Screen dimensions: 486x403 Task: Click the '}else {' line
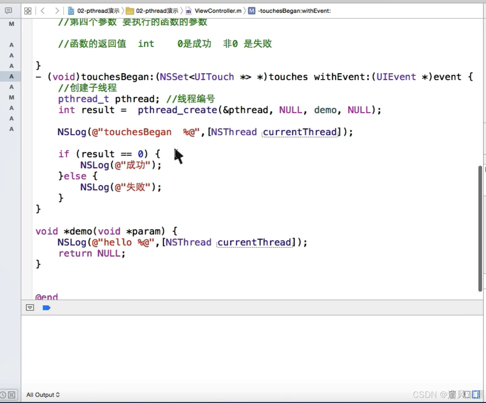tap(78, 176)
